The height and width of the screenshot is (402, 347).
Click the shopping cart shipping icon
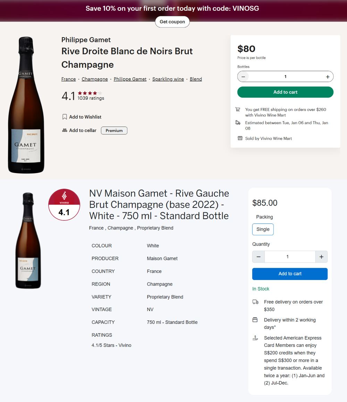238,109
